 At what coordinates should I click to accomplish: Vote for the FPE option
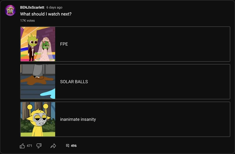pos(125,44)
